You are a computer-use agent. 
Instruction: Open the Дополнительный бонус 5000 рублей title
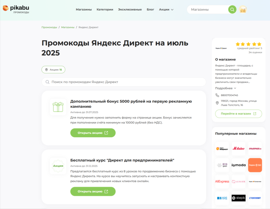(x=131, y=104)
